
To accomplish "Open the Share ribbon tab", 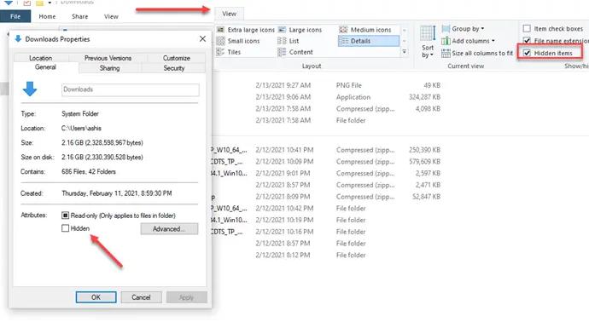I will click(79, 16).
